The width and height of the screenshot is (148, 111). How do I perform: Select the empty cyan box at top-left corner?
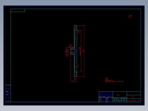pos(18,11)
